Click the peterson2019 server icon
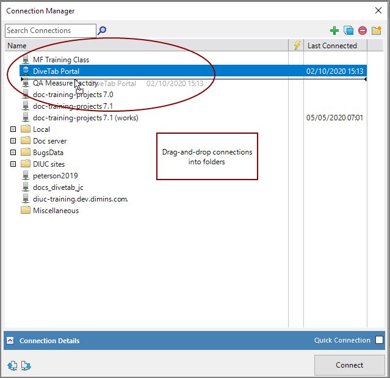 coord(26,175)
